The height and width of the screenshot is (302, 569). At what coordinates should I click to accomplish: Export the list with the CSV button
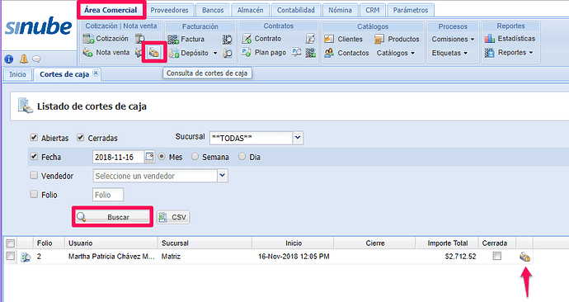[172, 218]
